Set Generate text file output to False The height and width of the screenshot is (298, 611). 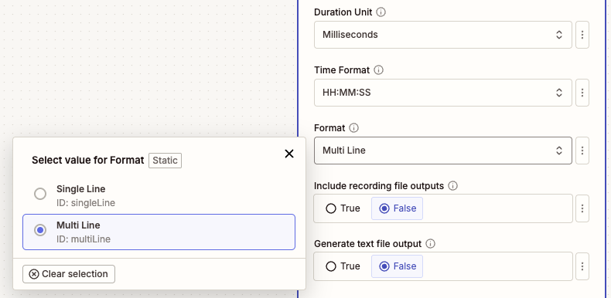[x=397, y=266]
